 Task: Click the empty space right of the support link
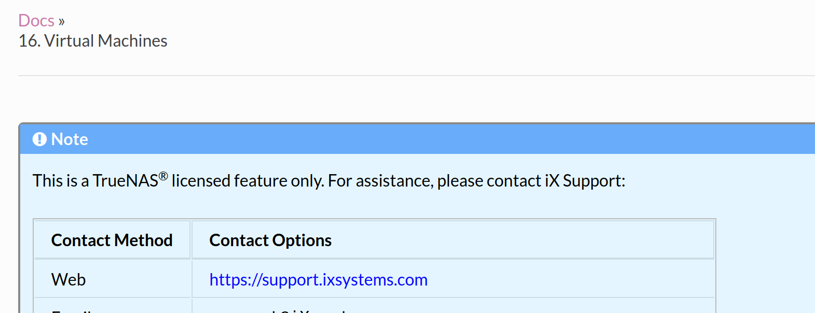tap(570, 279)
